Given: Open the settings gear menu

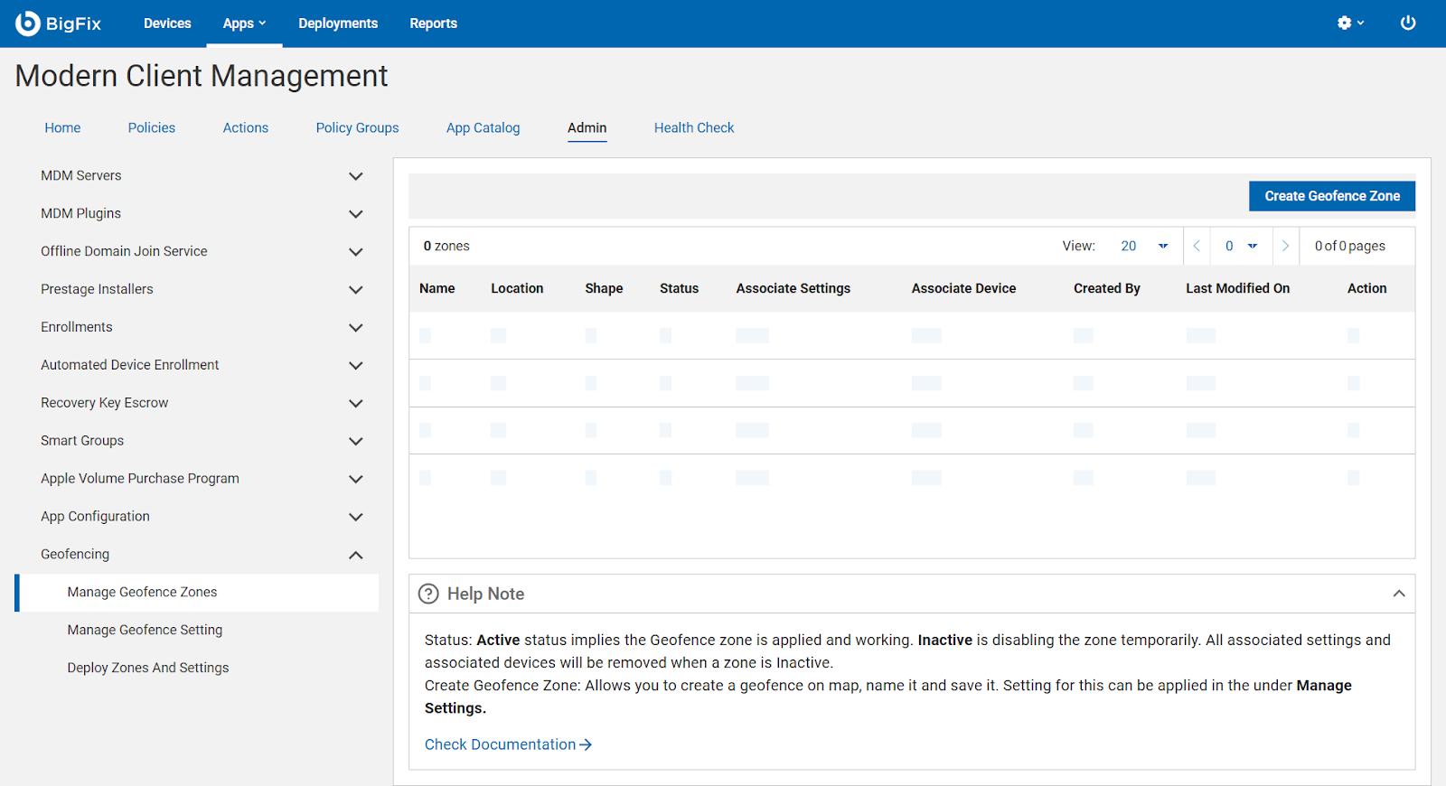Looking at the screenshot, I should pyautogui.click(x=1350, y=23).
